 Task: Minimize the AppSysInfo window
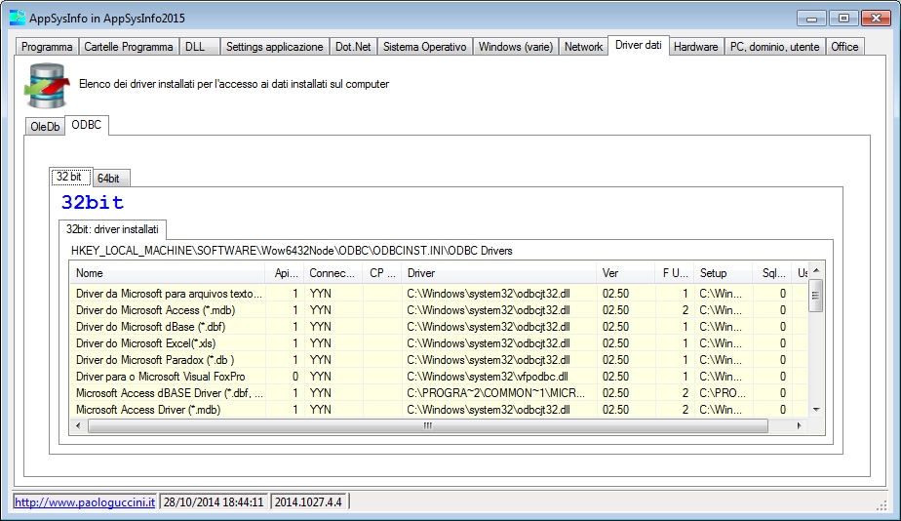pos(811,19)
